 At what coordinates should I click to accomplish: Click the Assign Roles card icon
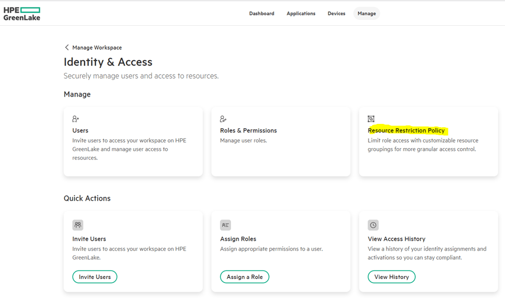tap(225, 225)
